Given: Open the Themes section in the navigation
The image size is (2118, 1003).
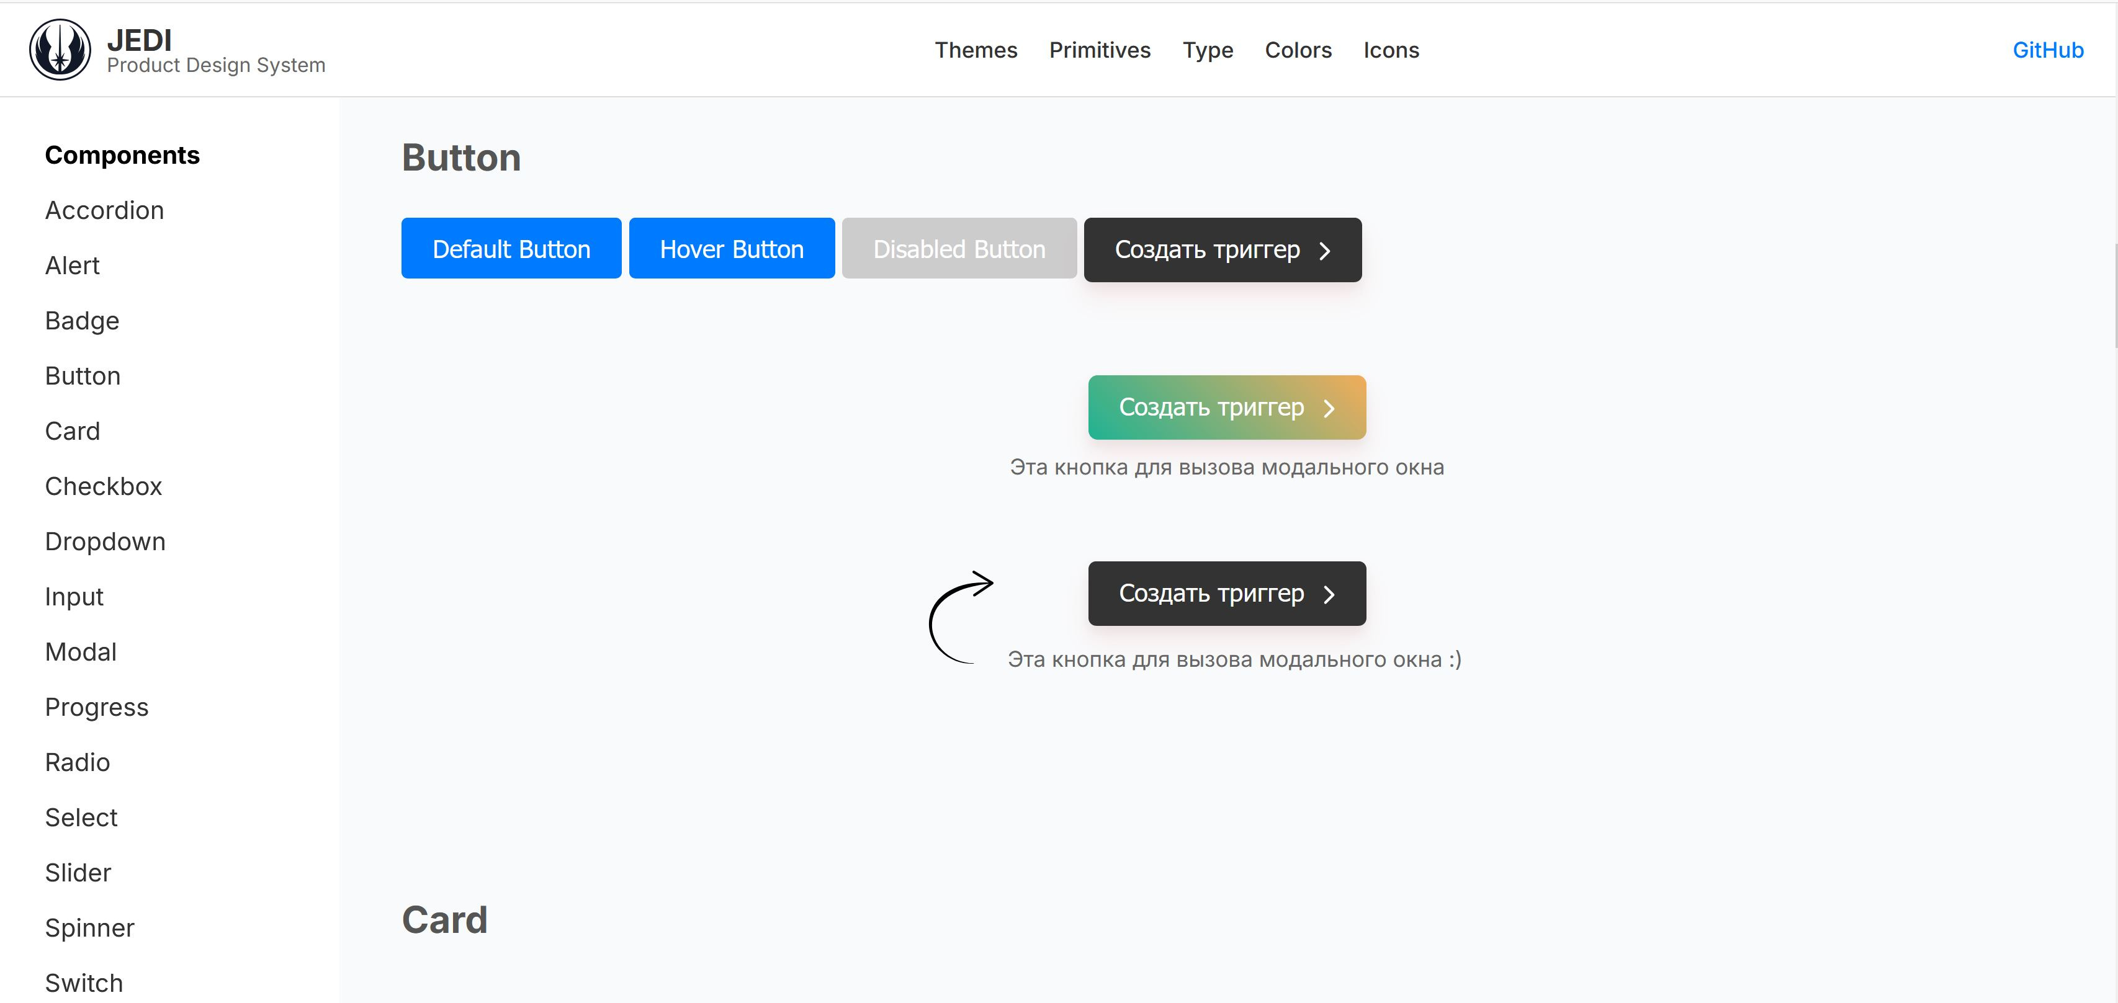Looking at the screenshot, I should (975, 50).
